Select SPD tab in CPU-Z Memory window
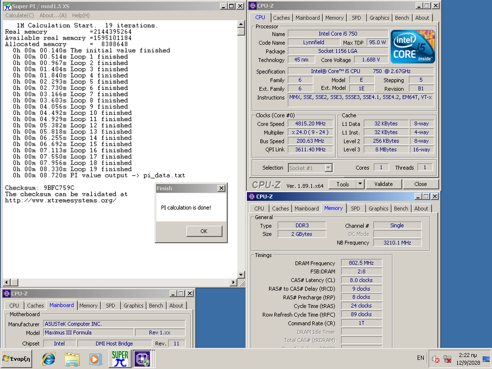 click(x=356, y=209)
